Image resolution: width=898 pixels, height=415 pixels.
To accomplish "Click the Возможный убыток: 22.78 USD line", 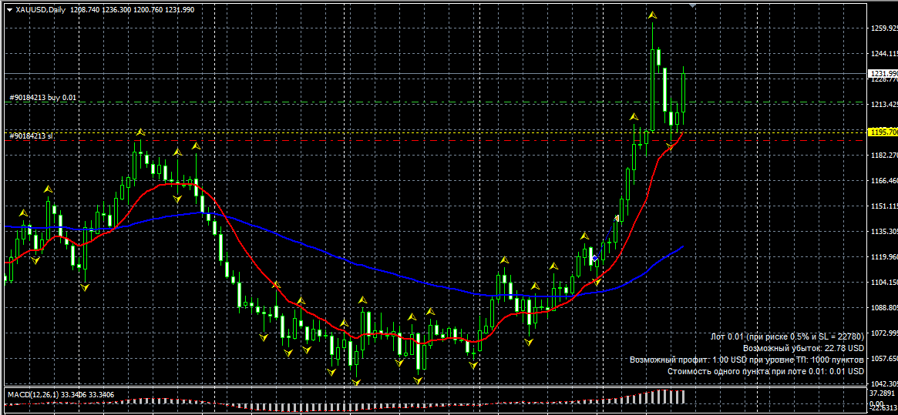I will (803, 348).
